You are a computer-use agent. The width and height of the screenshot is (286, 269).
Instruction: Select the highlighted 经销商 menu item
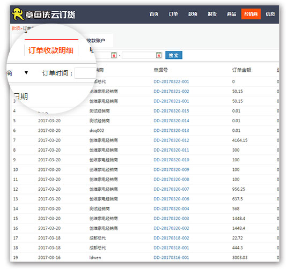tap(251, 14)
